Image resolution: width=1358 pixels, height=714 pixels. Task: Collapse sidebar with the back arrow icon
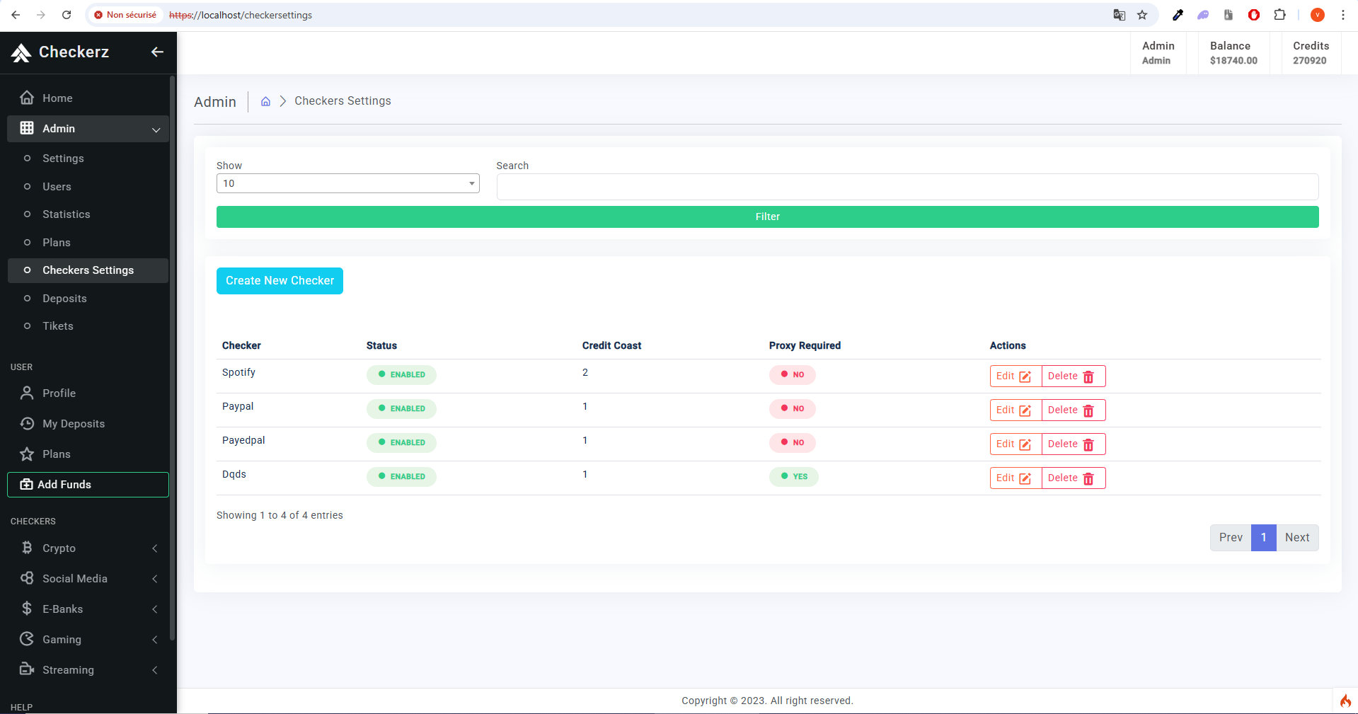click(x=157, y=52)
